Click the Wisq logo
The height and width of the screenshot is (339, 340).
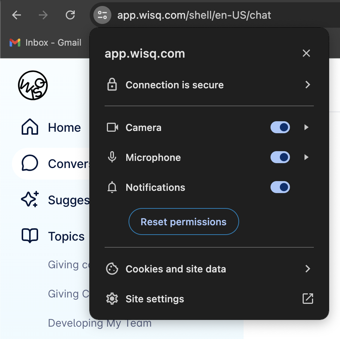pos(33,85)
